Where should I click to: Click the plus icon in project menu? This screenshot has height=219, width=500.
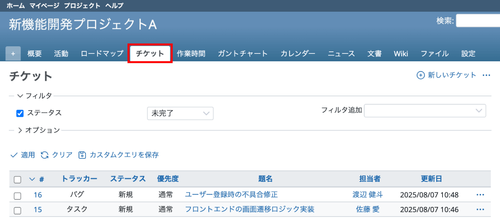(13, 53)
